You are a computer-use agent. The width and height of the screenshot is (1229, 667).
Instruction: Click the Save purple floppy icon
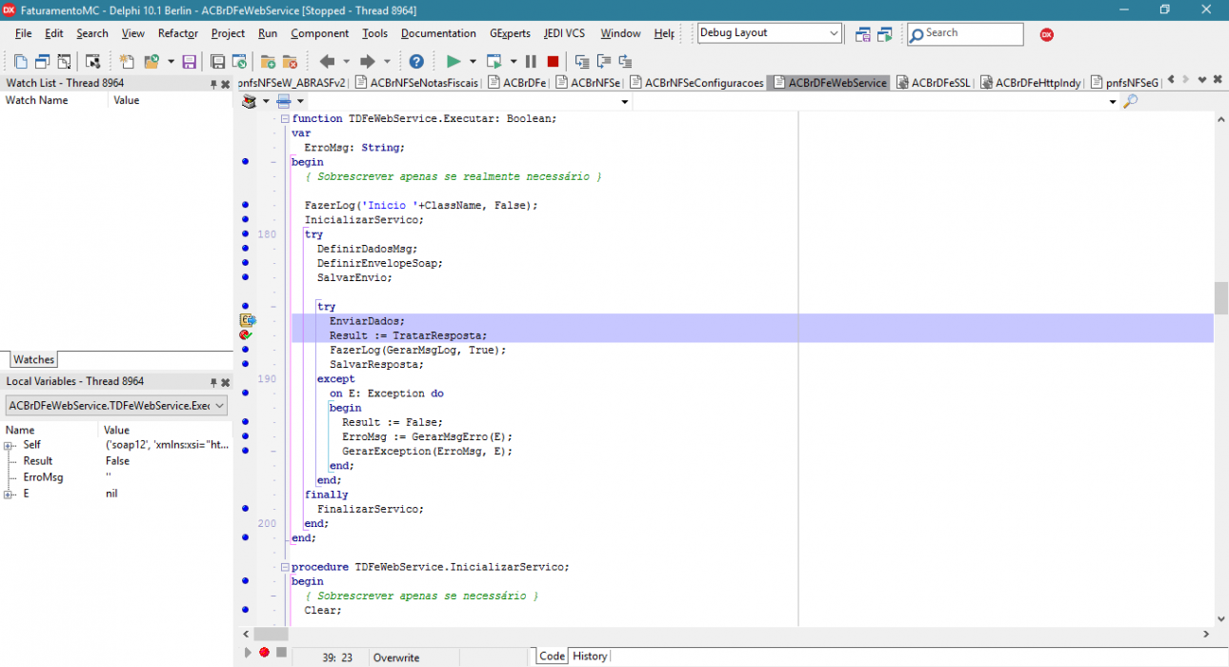(189, 61)
